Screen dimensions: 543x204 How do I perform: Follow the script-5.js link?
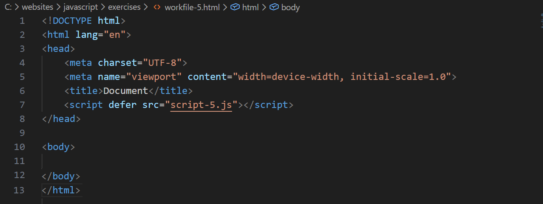[x=201, y=105]
